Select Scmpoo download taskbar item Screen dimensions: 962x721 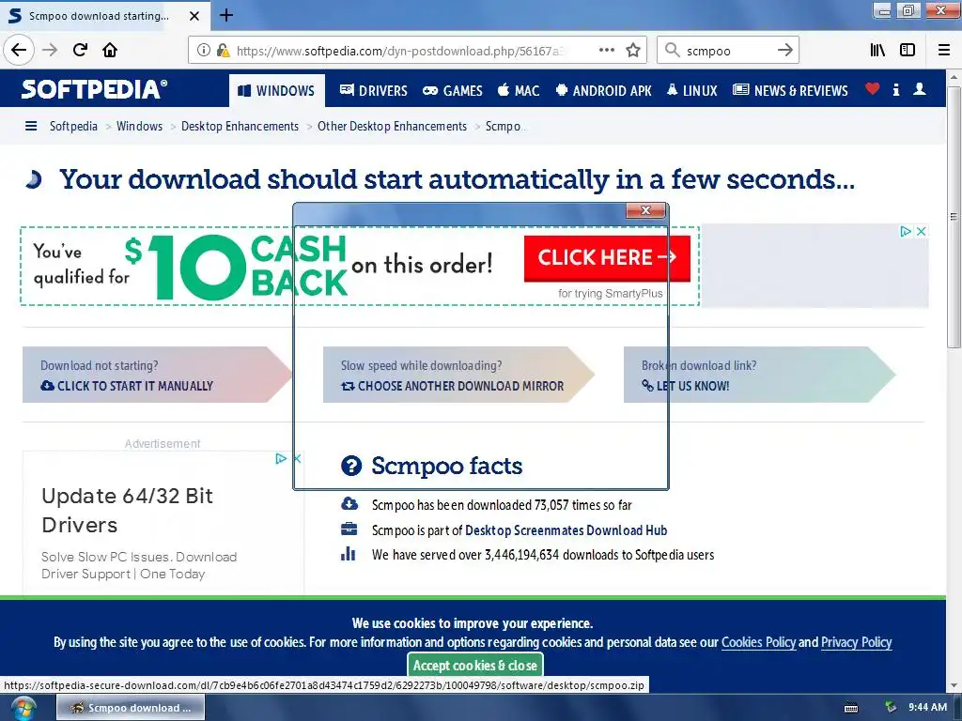131,708
